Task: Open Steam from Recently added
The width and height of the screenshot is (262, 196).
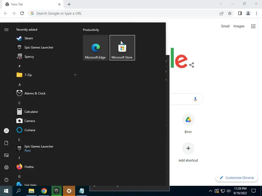Action: 28,38
